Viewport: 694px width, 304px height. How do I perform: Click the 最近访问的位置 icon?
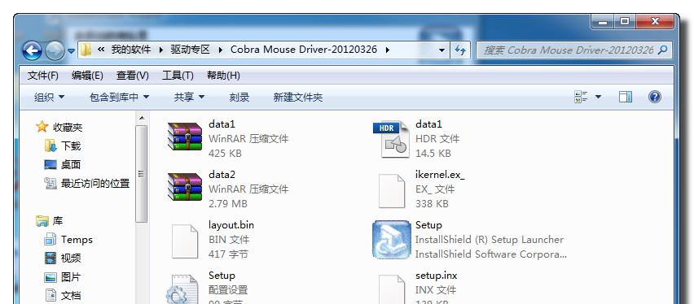(51, 183)
